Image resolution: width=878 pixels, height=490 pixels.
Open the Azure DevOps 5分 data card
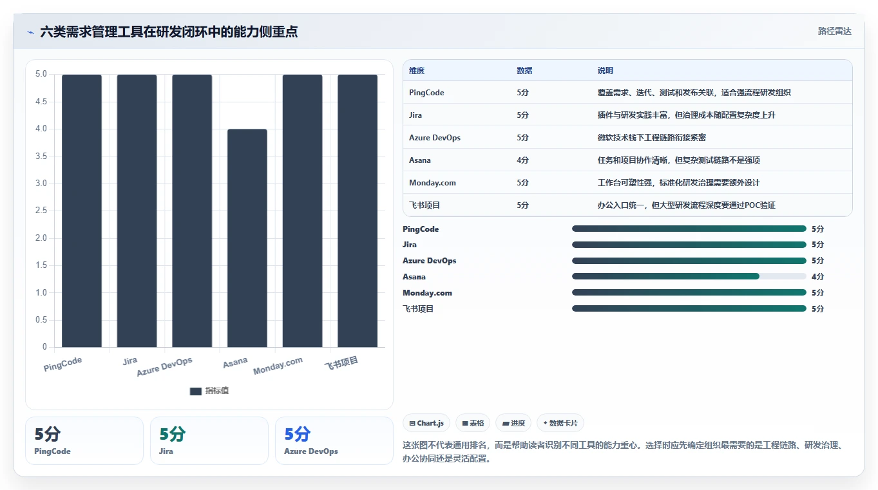click(x=334, y=440)
